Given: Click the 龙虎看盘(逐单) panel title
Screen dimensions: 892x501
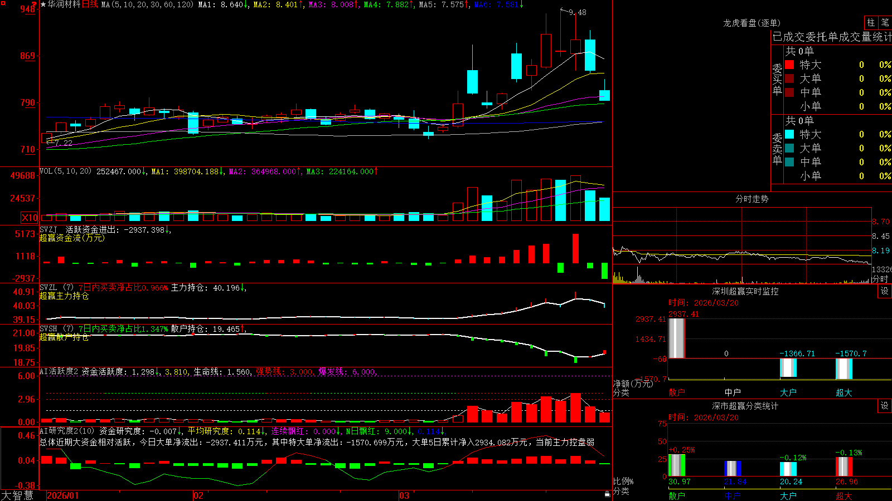Looking at the screenshot, I should [x=752, y=23].
